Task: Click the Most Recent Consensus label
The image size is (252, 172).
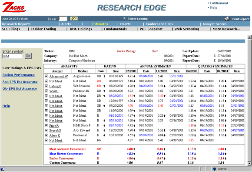Action: (x=66, y=154)
